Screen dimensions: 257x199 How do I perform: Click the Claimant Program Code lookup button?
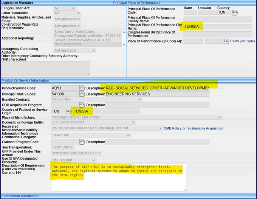pyautogui.click(x=82, y=142)
